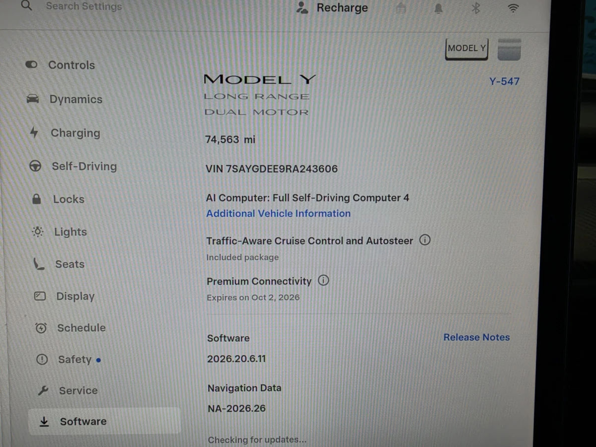This screenshot has width=596, height=447.
Task: Open Bluetooth settings icon
Action: [x=475, y=8]
